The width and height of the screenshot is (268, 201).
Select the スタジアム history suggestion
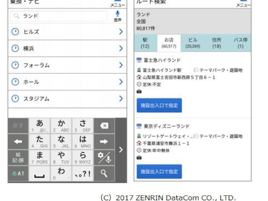point(67,99)
